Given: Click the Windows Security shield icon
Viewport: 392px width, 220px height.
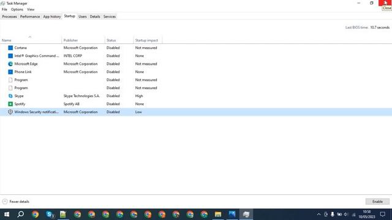Looking at the screenshot, I should pos(10,112).
